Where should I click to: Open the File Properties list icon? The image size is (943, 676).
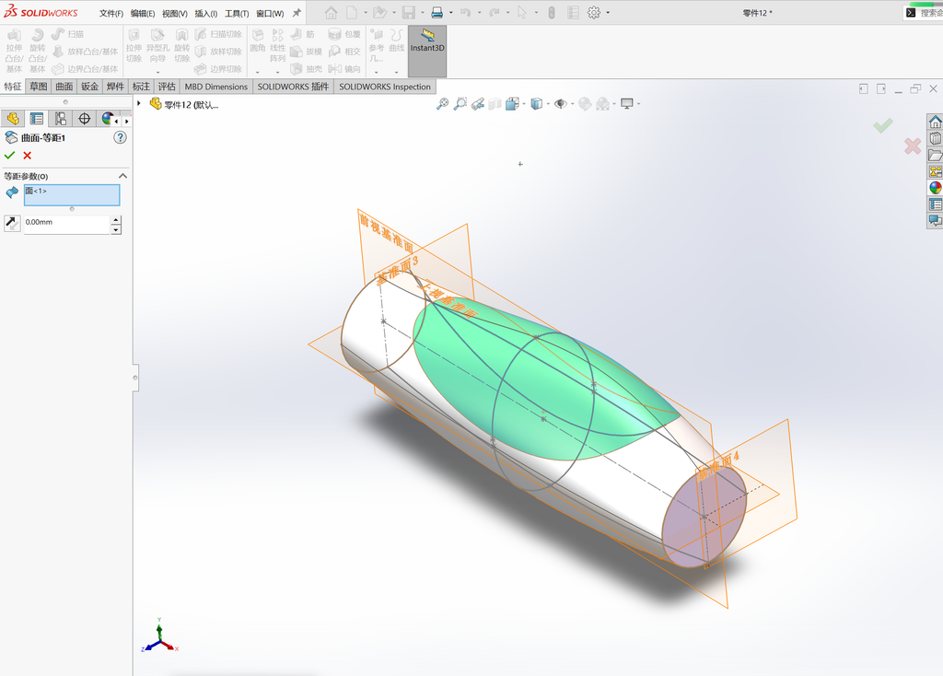coord(573,13)
